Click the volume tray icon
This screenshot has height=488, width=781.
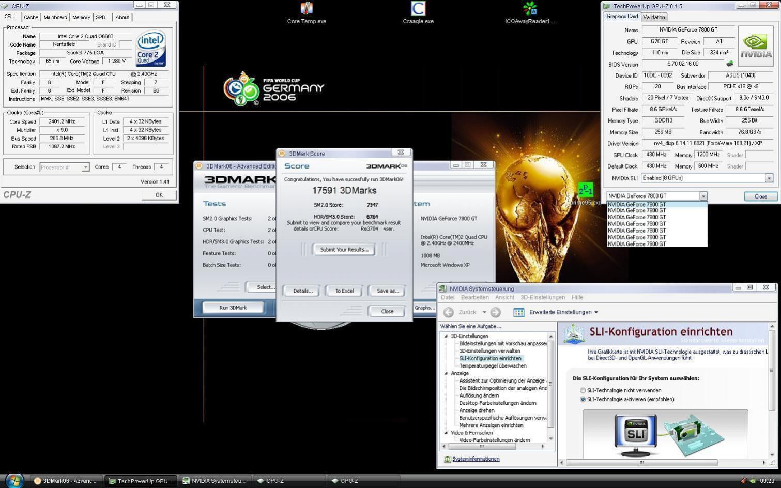(743, 481)
